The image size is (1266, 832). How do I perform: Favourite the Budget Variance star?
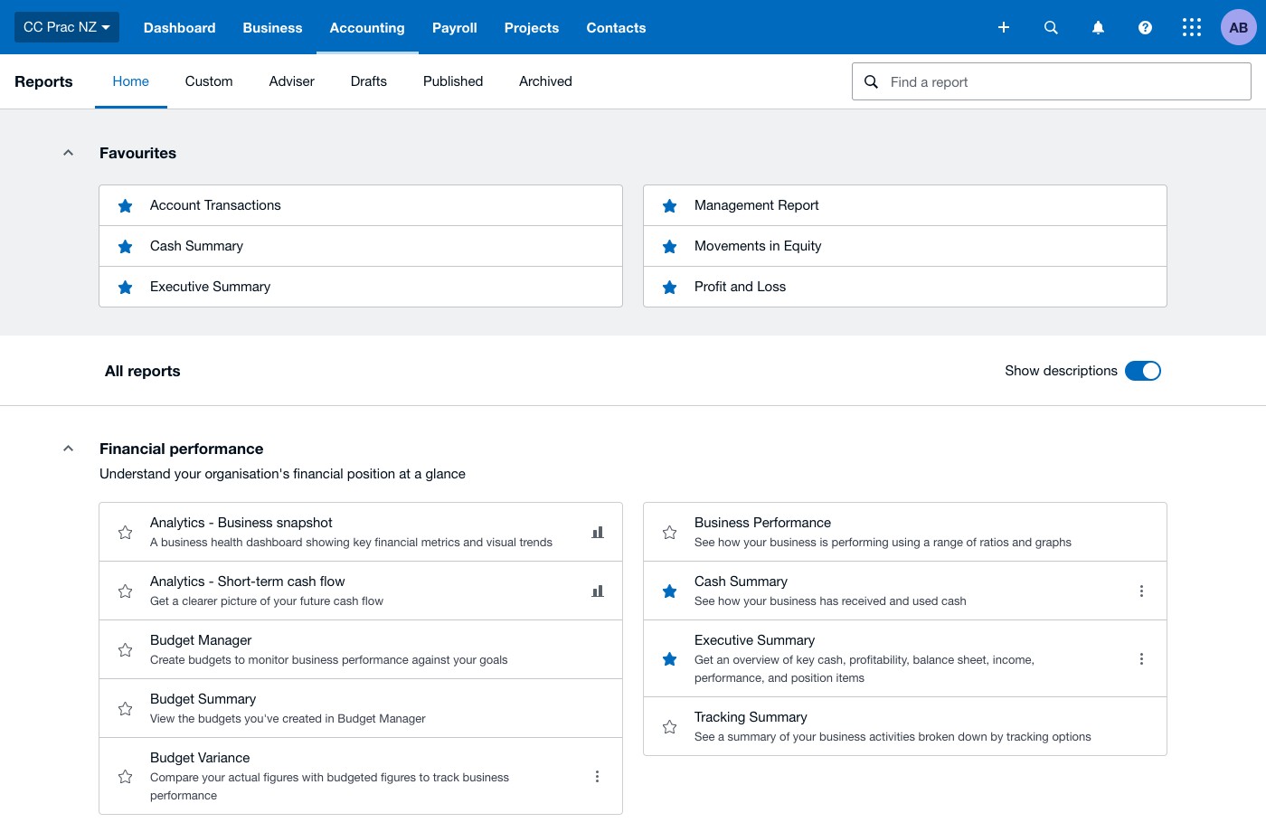(x=126, y=777)
